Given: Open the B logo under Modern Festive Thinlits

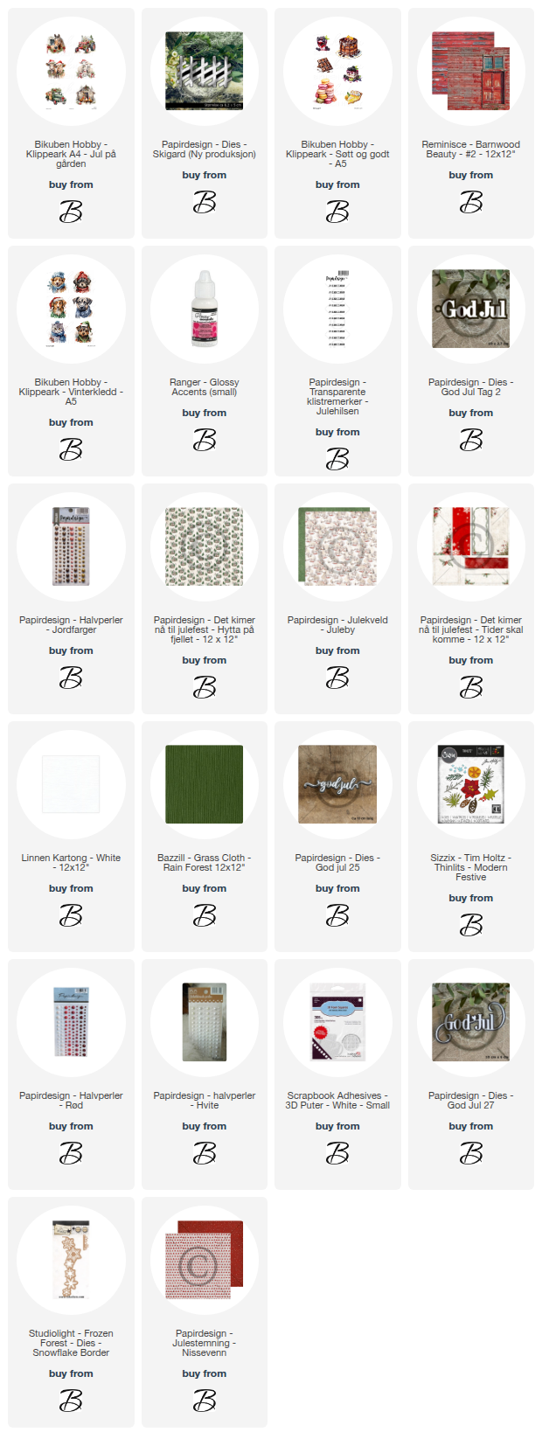Looking at the screenshot, I should coord(471,925).
